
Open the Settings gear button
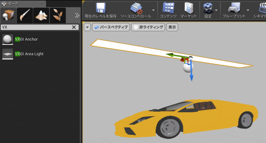tap(208, 10)
